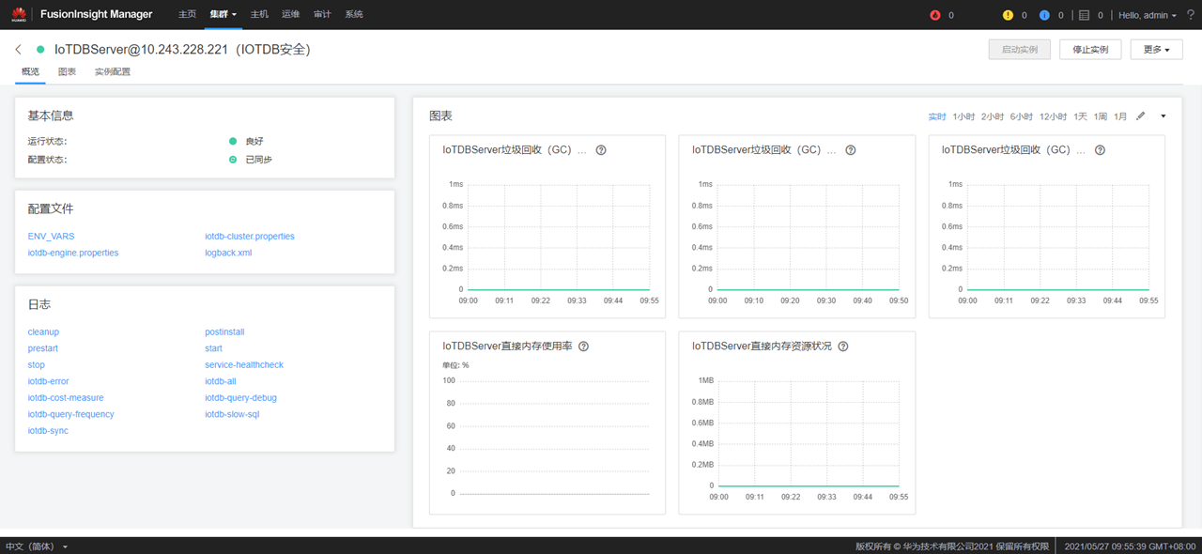Select the 实时 time range
The width and height of the screenshot is (1202, 554).
(937, 116)
